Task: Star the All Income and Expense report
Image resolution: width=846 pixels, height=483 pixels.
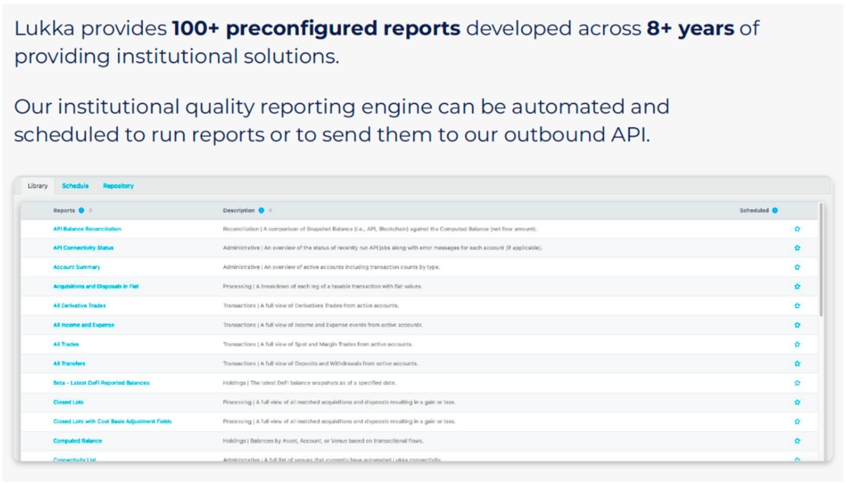Action: pos(797,325)
